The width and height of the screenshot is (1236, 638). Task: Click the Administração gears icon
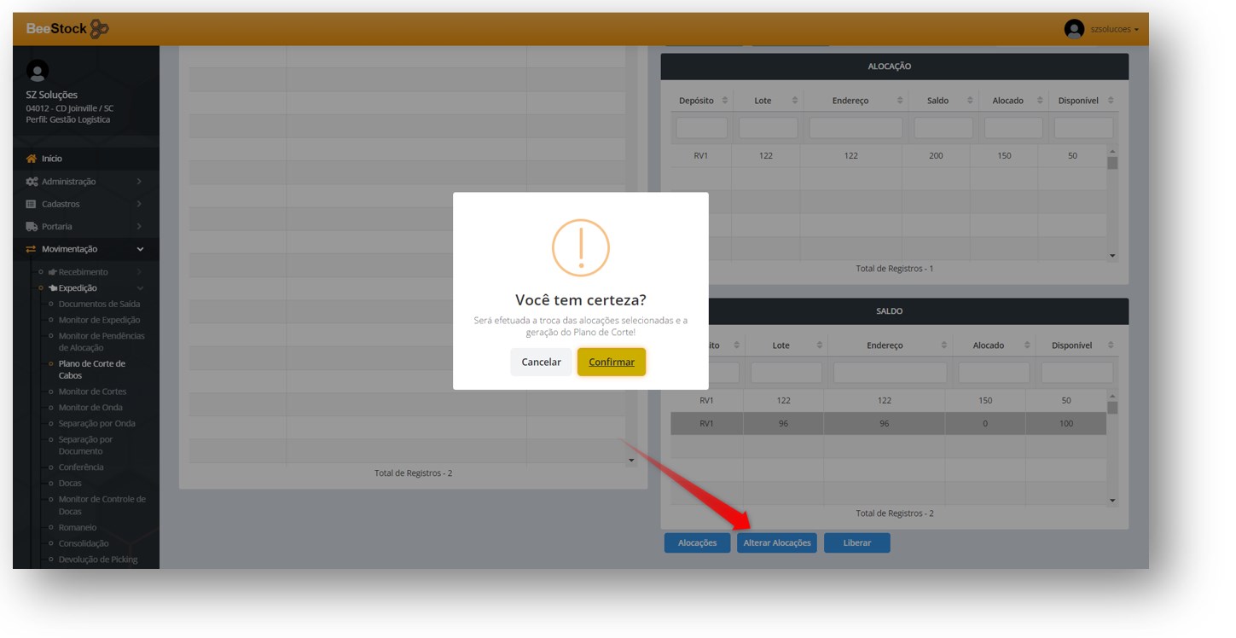click(32, 182)
